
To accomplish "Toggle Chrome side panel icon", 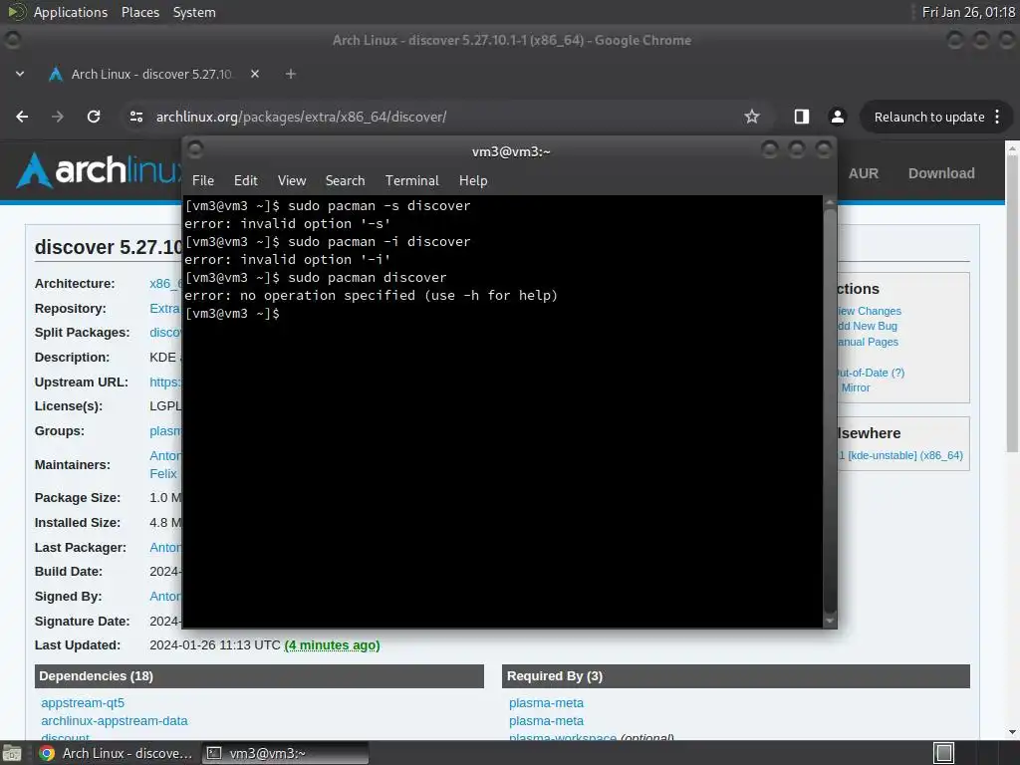I will (x=802, y=117).
